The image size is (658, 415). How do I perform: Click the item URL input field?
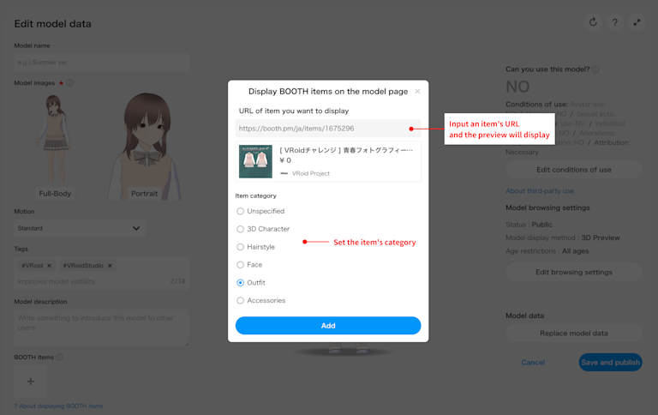point(328,129)
